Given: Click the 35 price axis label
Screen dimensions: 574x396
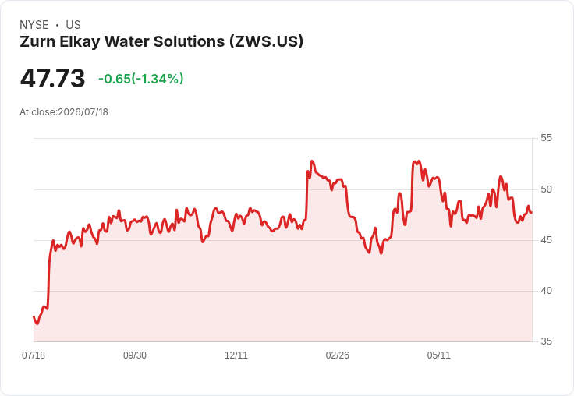Looking at the screenshot, I should click(546, 341).
